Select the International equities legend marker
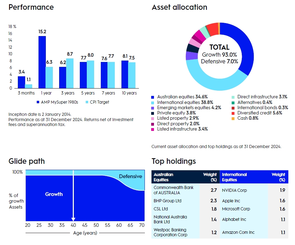Screen dimensions: 295x245 (x=153, y=102)
